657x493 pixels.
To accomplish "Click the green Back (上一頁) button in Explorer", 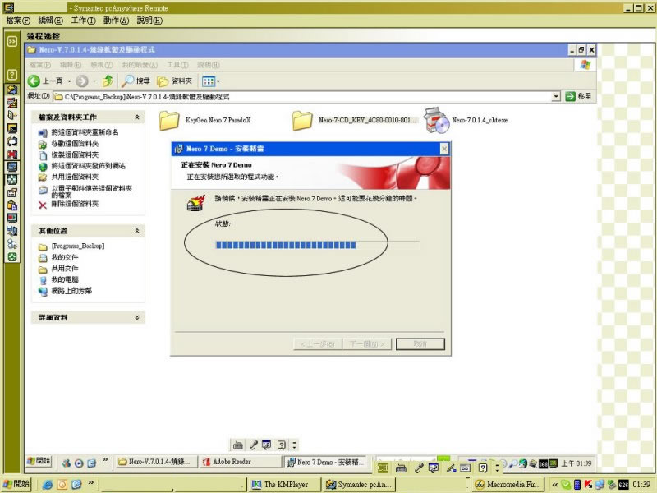I will point(45,81).
